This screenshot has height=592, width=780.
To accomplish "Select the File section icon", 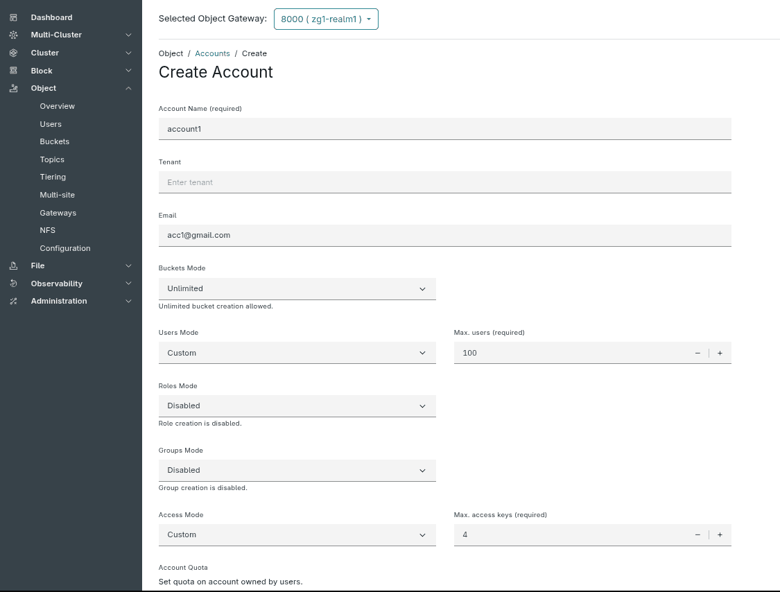I will [12, 265].
